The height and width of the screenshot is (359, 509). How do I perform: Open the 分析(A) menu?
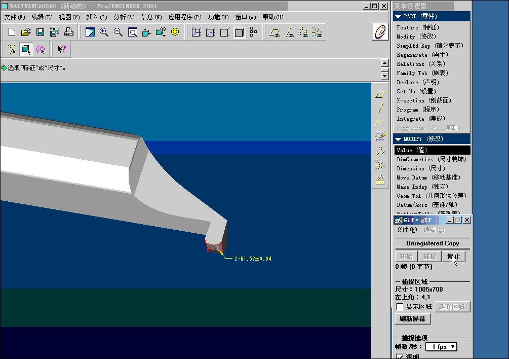pyautogui.click(x=124, y=17)
